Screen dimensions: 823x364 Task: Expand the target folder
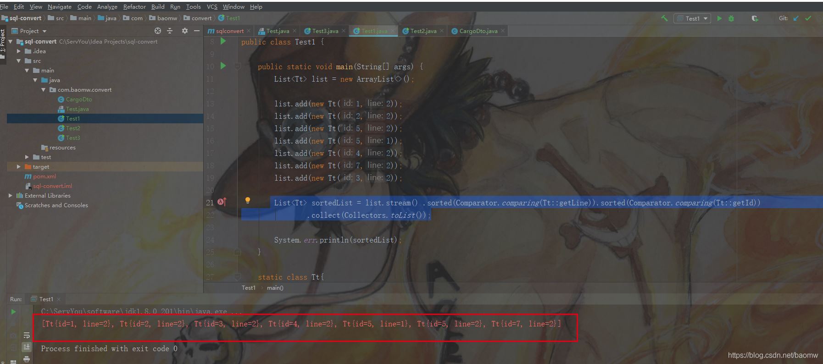point(19,167)
